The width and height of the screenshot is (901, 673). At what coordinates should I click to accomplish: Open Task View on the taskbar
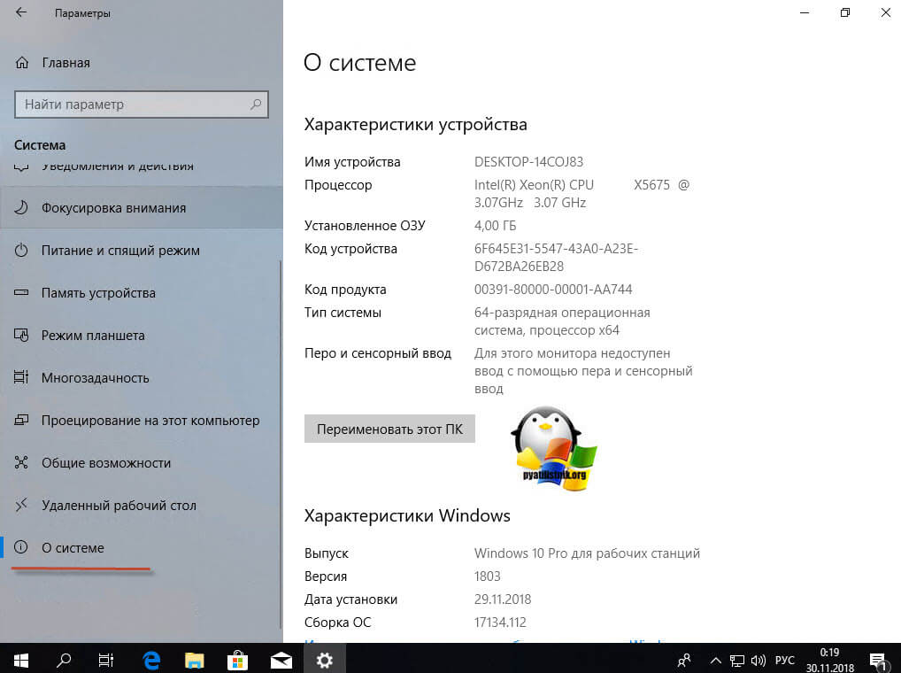pos(106,659)
